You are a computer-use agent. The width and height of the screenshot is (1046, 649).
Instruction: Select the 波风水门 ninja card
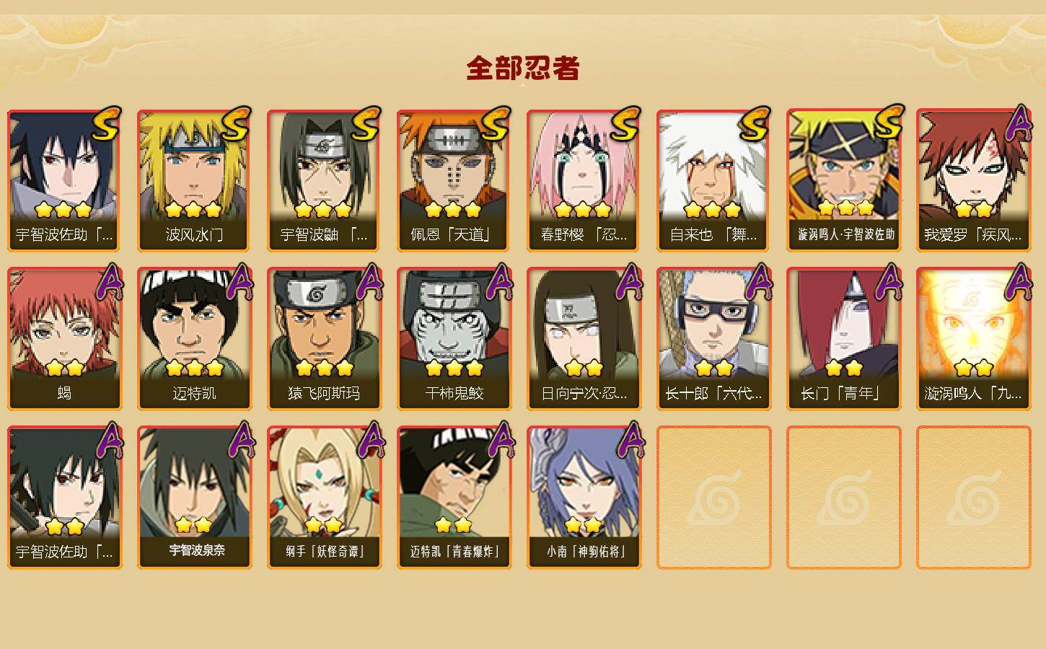(194, 180)
